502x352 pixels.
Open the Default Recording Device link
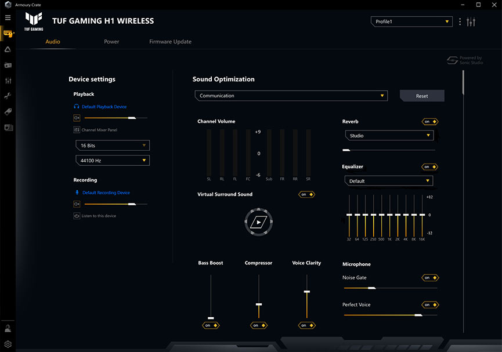tap(106, 193)
